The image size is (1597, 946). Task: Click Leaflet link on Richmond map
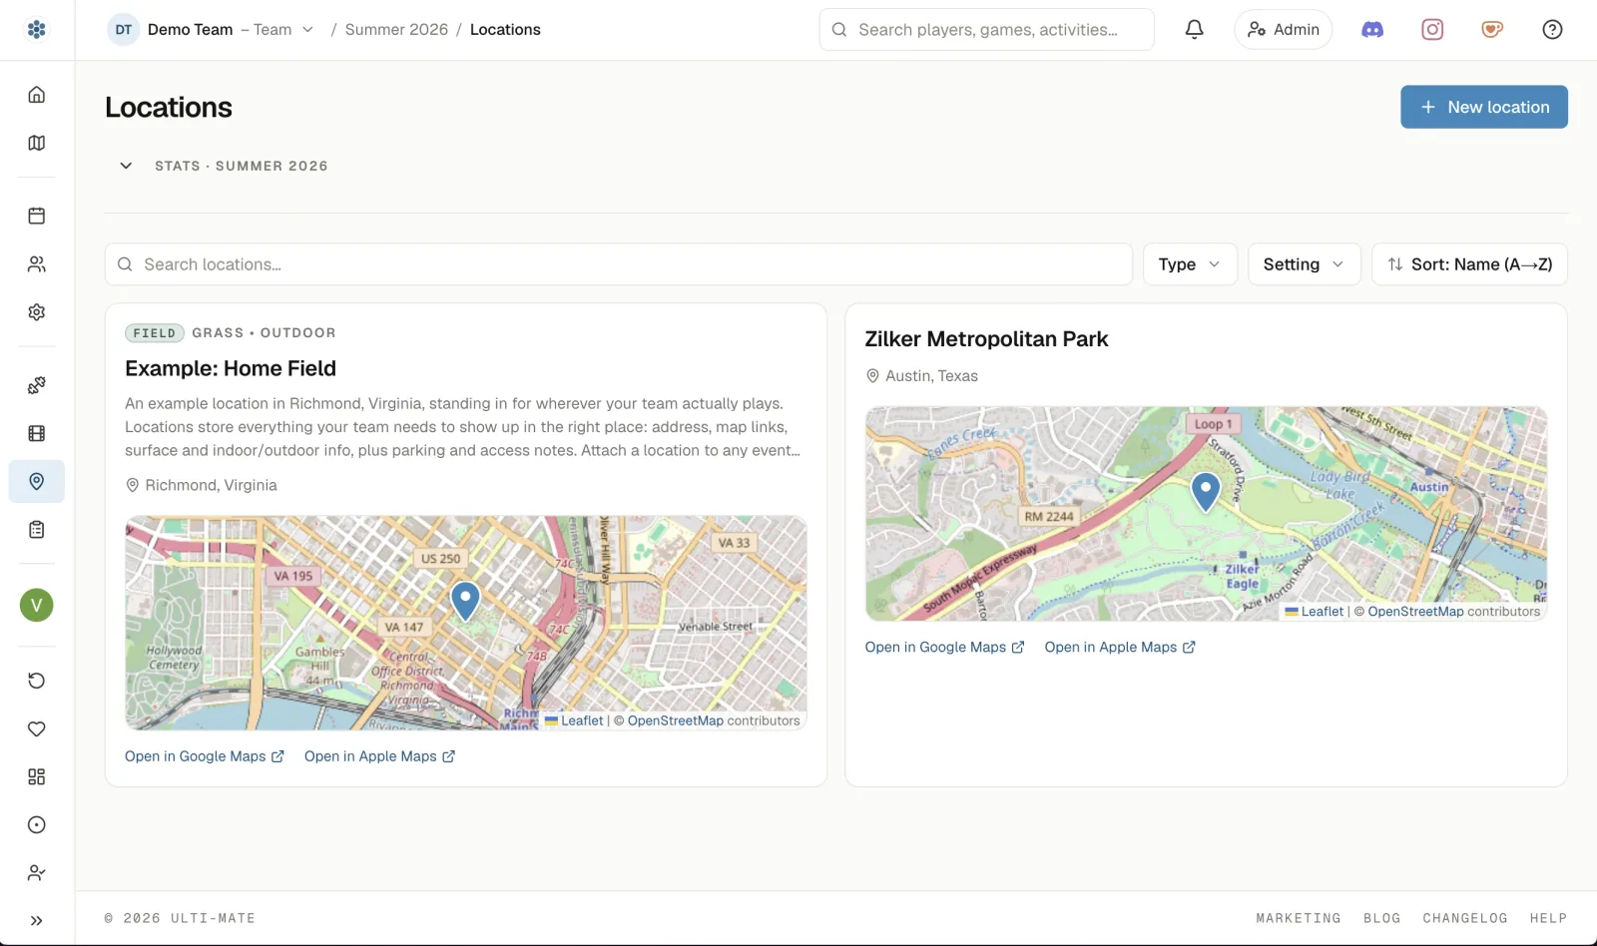tap(574, 720)
